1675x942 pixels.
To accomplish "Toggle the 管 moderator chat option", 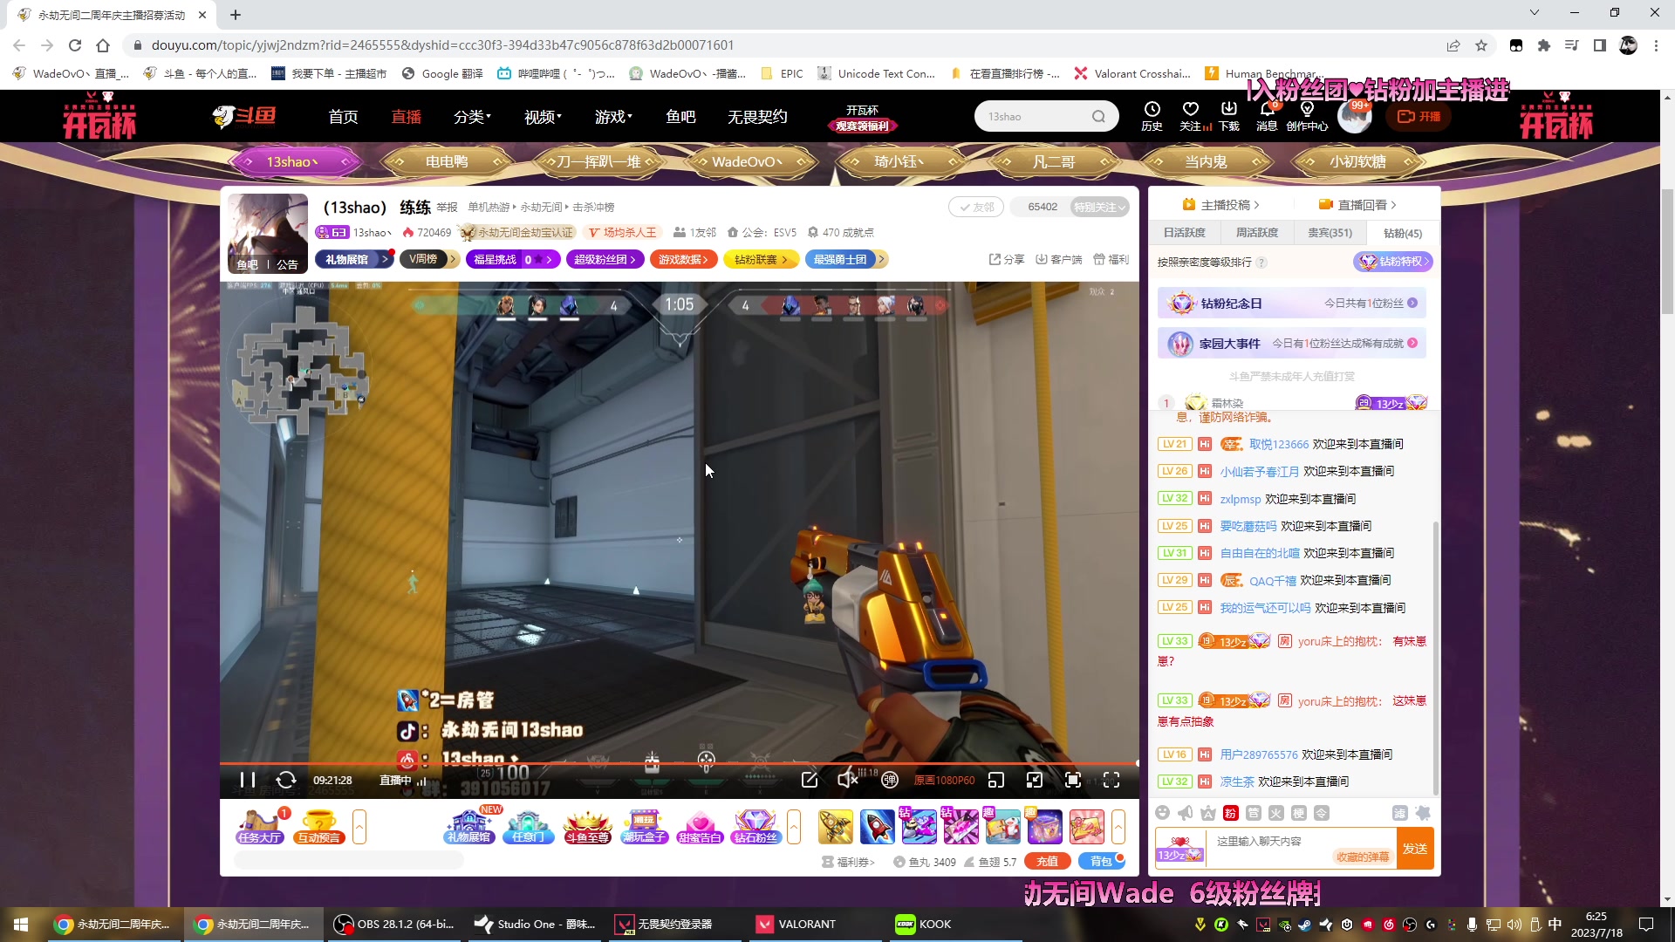I will coord(1254,813).
